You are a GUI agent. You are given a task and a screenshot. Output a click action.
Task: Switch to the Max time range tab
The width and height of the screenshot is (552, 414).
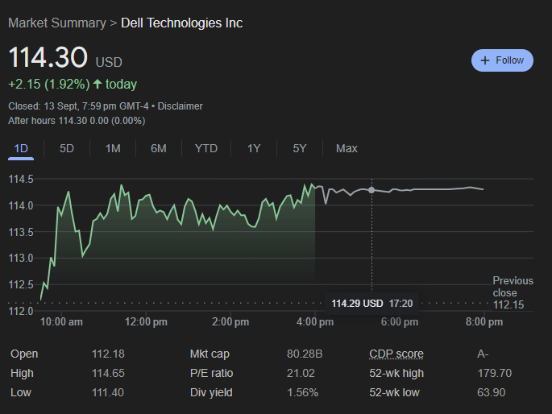coord(347,148)
